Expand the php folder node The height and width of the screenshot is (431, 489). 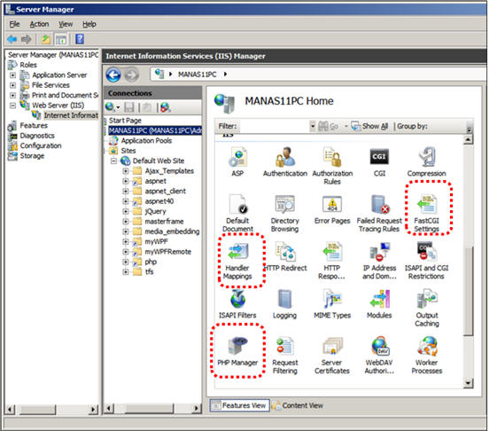coord(126,262)
